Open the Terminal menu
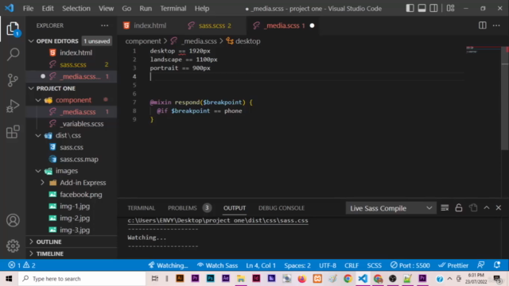The height and width of the screenshot is (286, 509). point(173,9)
